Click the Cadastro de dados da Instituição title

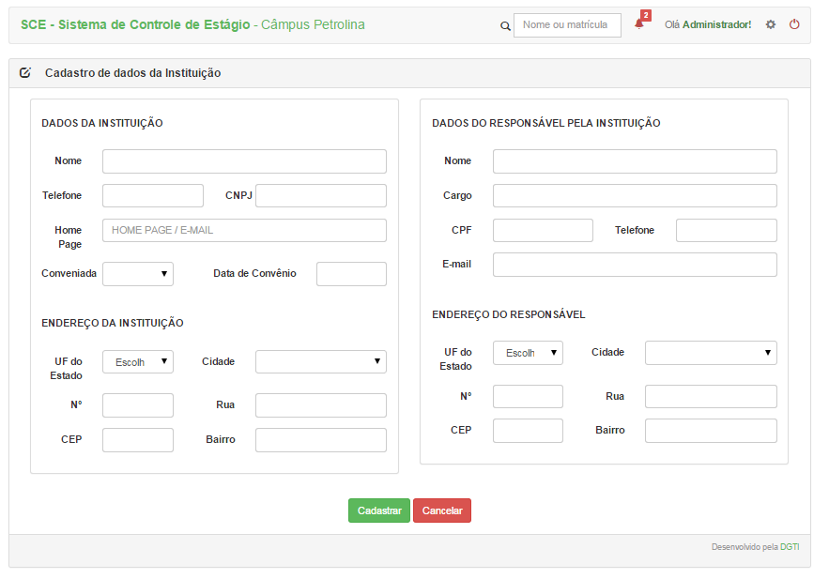pyautogui.click(x=132, y=73)
